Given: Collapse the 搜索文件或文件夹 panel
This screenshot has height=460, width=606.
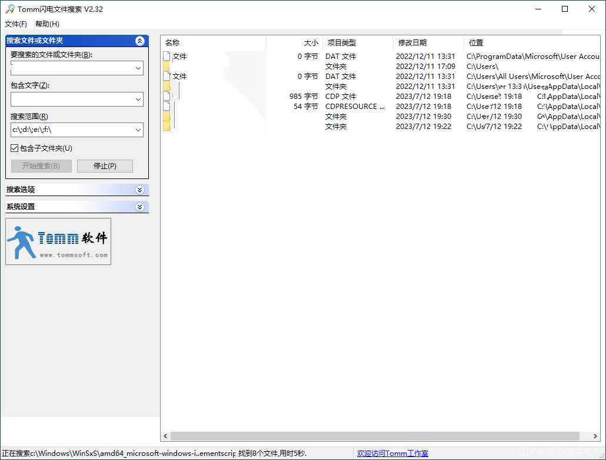Looking at the screenshot, I should (x=139, y=41).
